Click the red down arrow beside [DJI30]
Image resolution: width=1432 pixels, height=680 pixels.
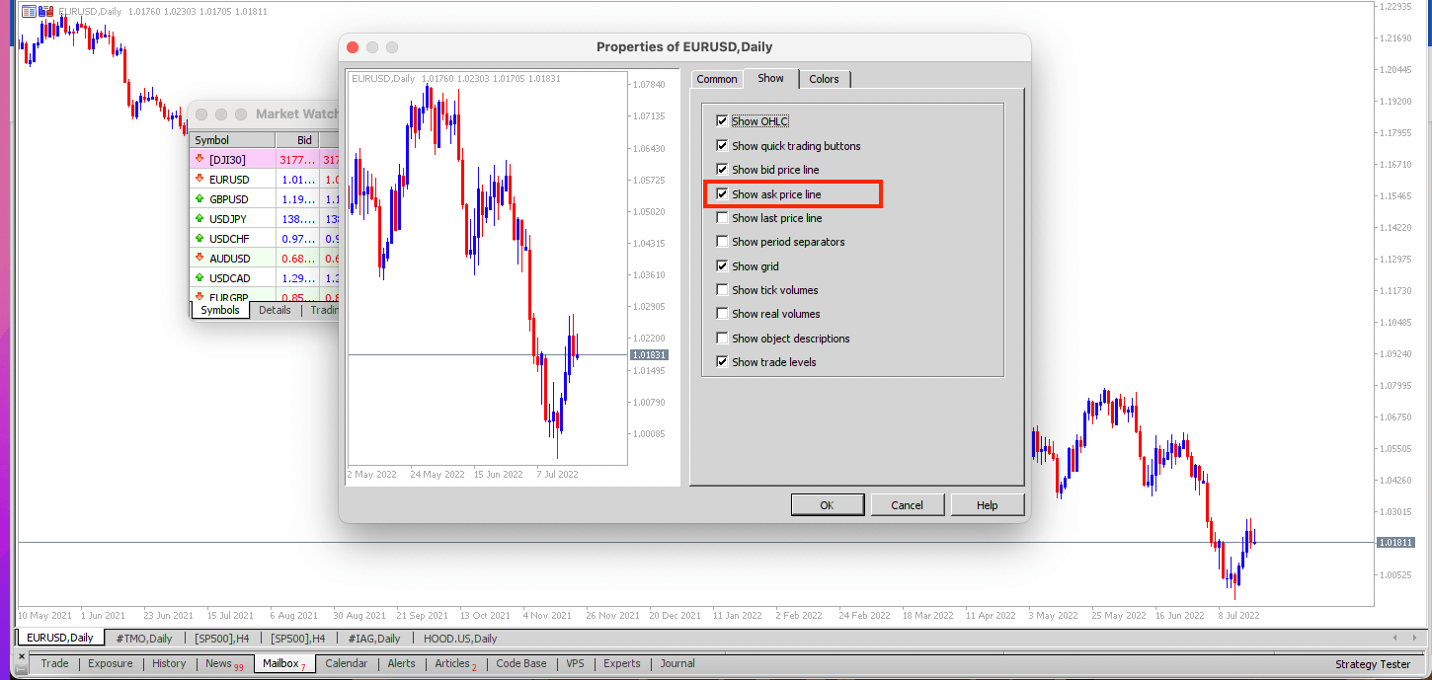coord(200,159)
